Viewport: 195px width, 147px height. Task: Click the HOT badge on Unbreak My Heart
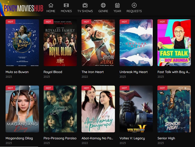coord(124,22)
